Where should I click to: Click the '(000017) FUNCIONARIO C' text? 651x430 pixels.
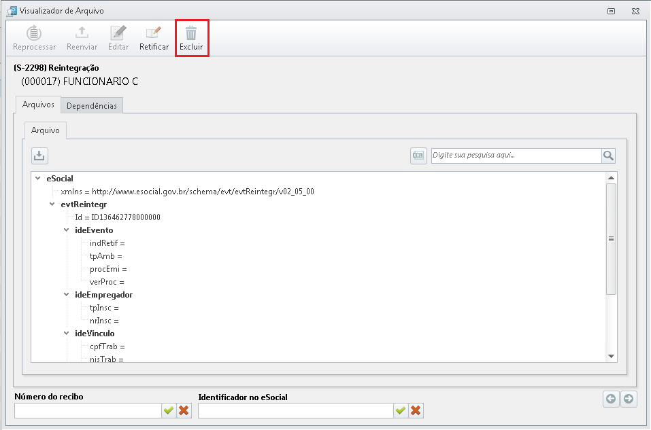tap(80, 82)
